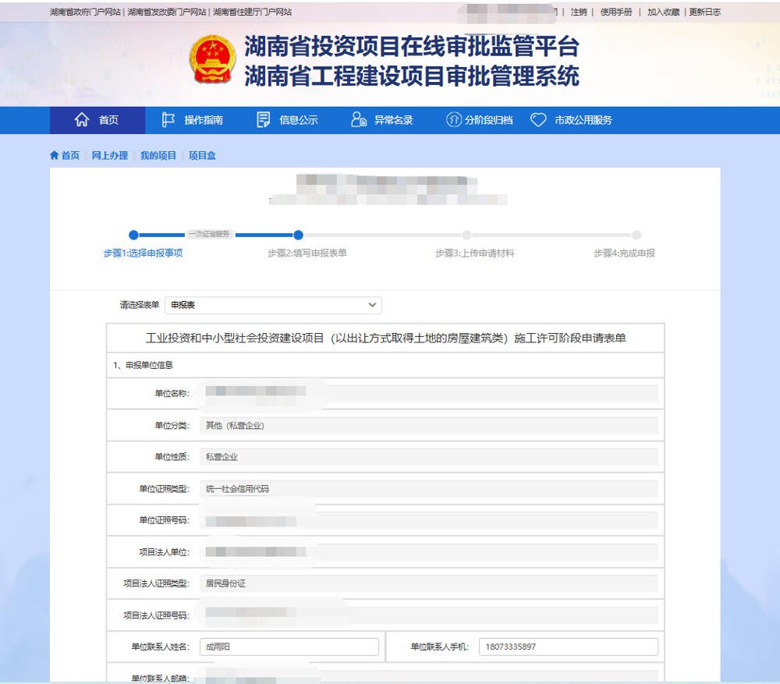Open the 请选择表单 form dropdown
This screenshot has width=780, height=684.
tap(273, 305)
